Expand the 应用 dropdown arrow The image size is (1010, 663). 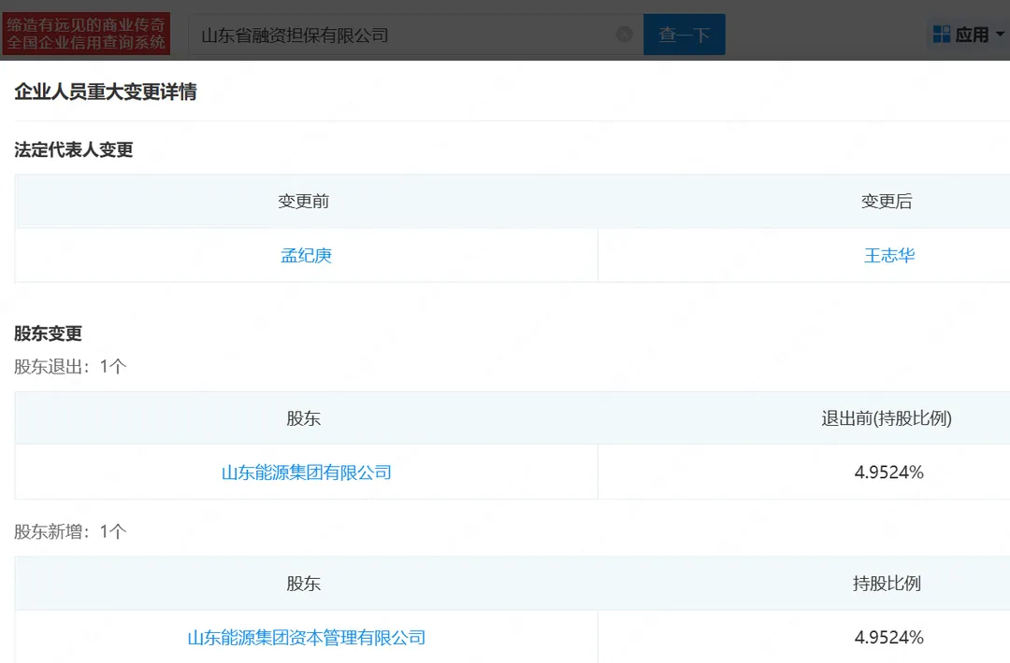coord(1001,34)
